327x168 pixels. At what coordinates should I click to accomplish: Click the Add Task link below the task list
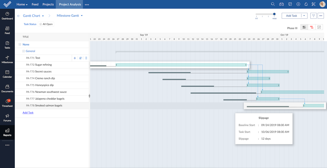click(x=28, y=112)
